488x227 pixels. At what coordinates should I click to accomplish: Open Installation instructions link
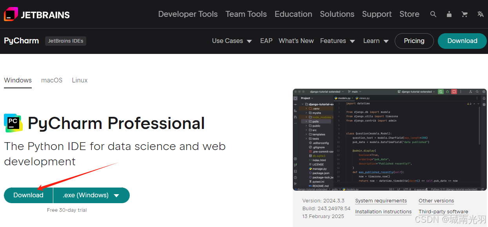(383, 212)
